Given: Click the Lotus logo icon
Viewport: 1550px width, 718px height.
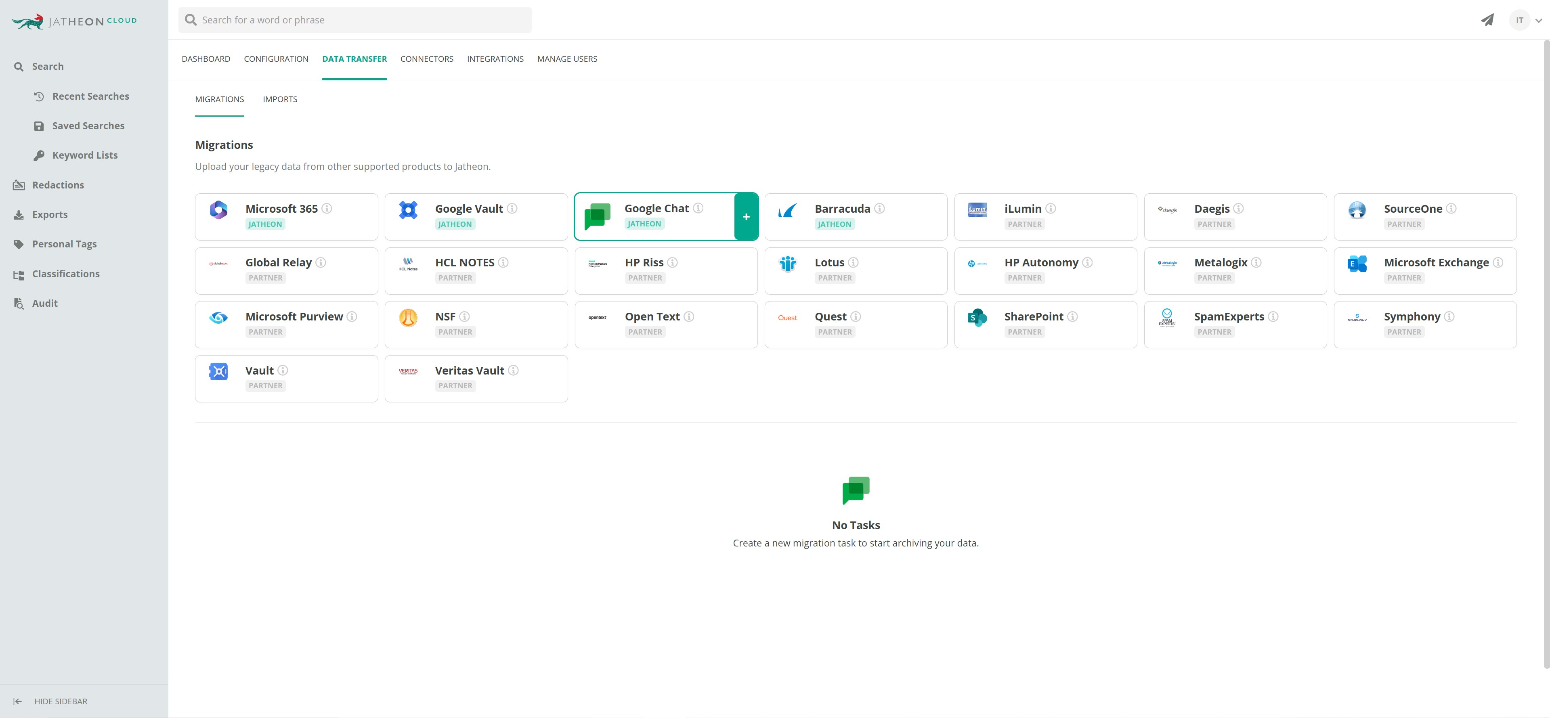Looking at the screenshot, I should [x=788, y=264].
